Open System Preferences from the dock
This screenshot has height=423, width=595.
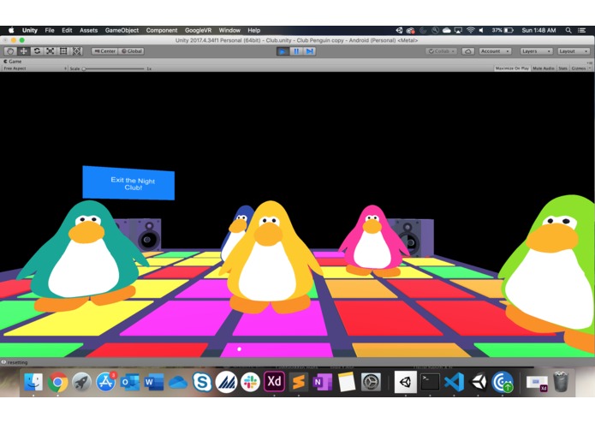(x=371, y=382)
